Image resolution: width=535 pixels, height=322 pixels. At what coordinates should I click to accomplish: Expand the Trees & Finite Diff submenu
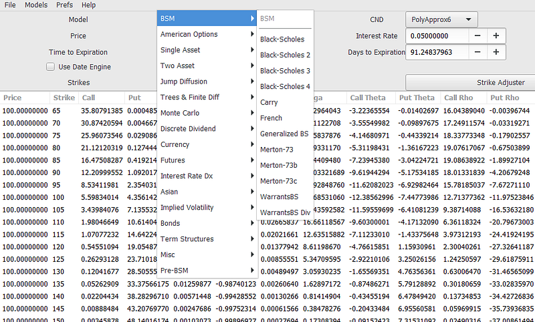[x=207, y=97]
